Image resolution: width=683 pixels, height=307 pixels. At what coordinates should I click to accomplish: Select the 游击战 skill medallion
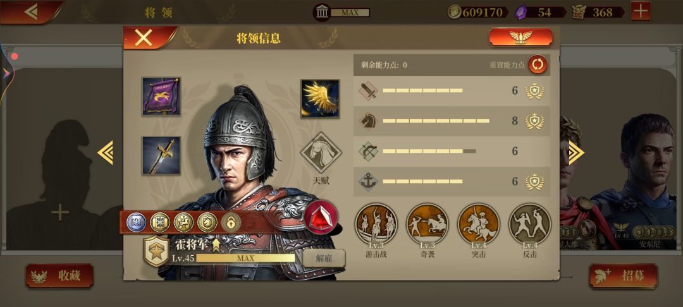point(376,224)
